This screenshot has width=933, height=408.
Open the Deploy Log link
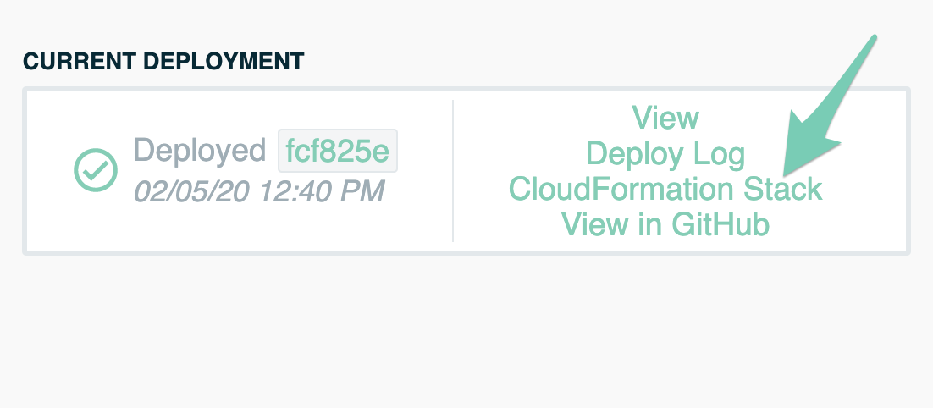[665, 153]
